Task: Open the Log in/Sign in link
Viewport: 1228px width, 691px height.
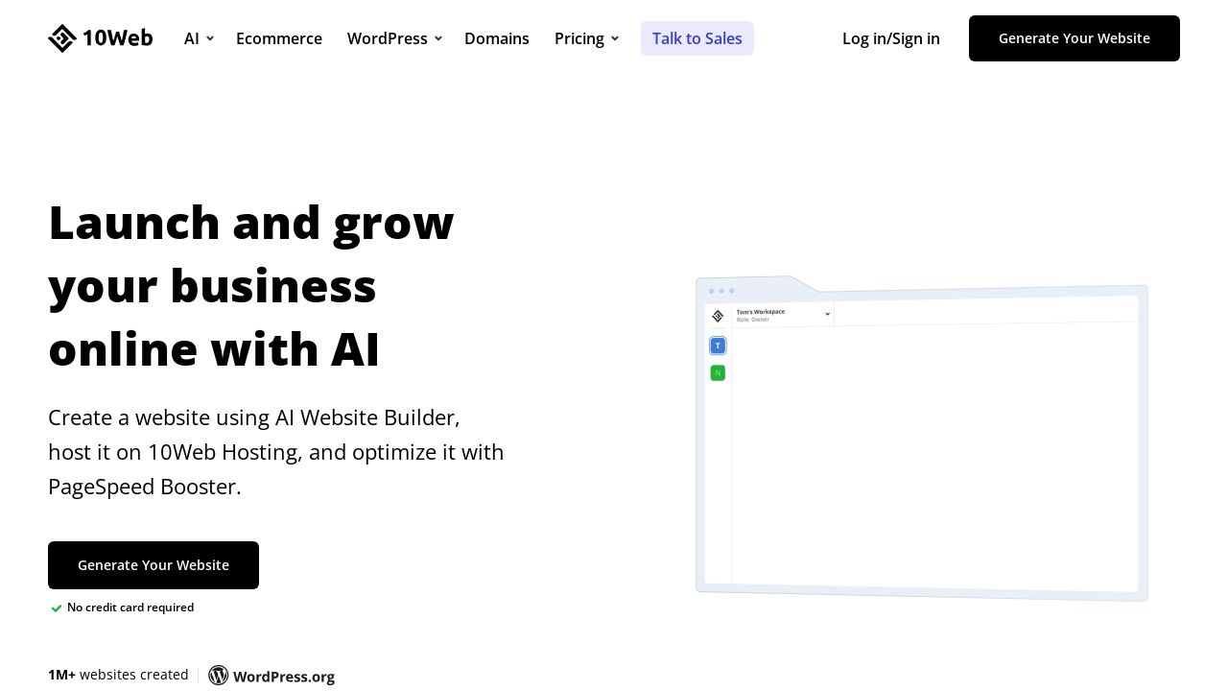Action: (891, 38)
